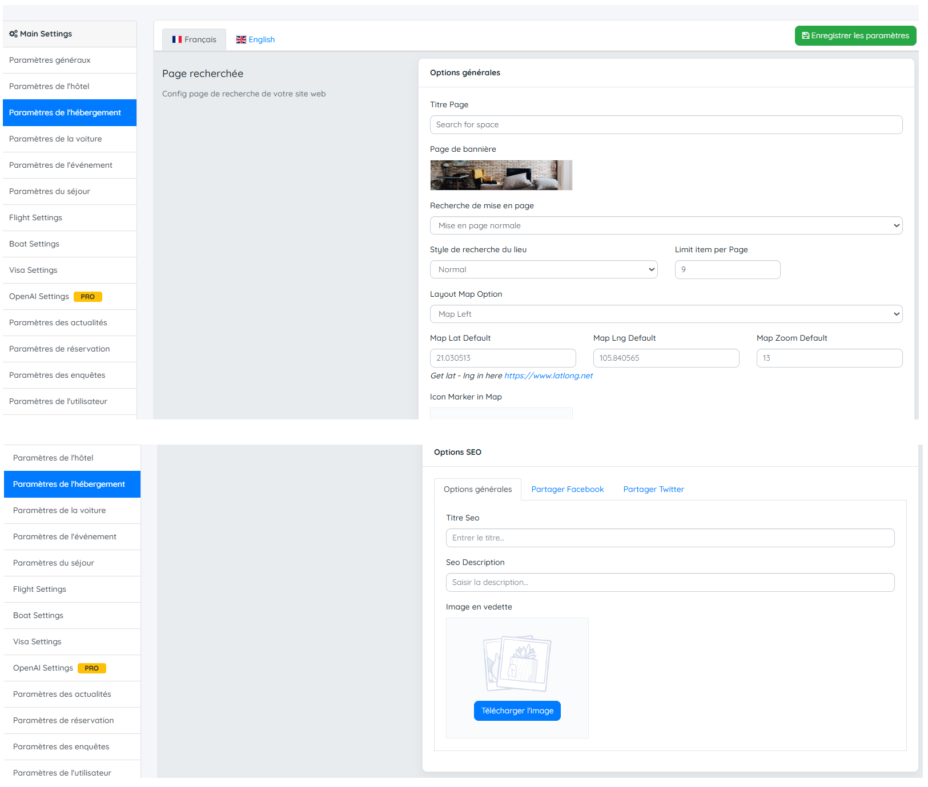Select the Partager Facebook tab
The width and height of the screenshot is (928, 787).
pyautogui.click(x=567, y=490)
